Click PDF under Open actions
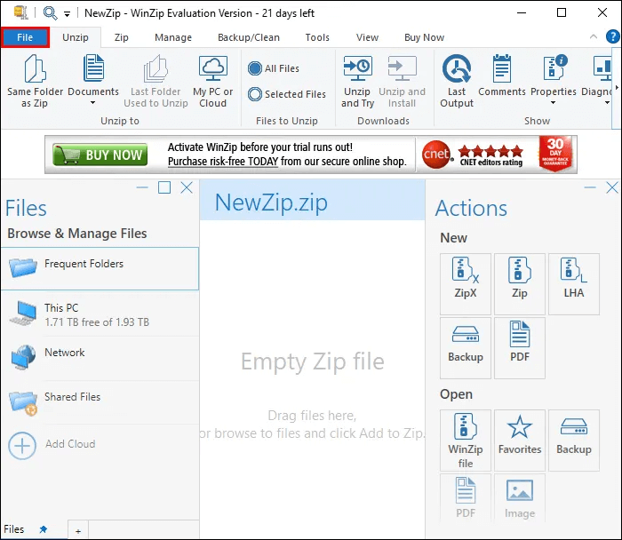This screenshot has width=622, height=540. [466, 497]
